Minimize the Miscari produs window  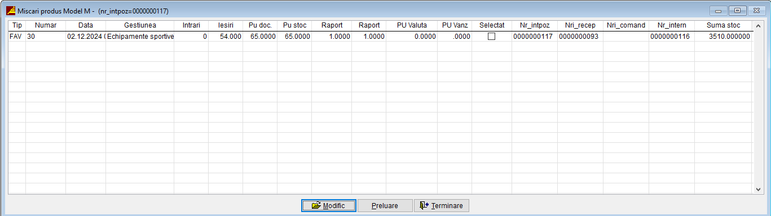coord(719,10)
